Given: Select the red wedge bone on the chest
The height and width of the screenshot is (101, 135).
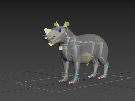Looking at the screenshot, I should point(71,54).
